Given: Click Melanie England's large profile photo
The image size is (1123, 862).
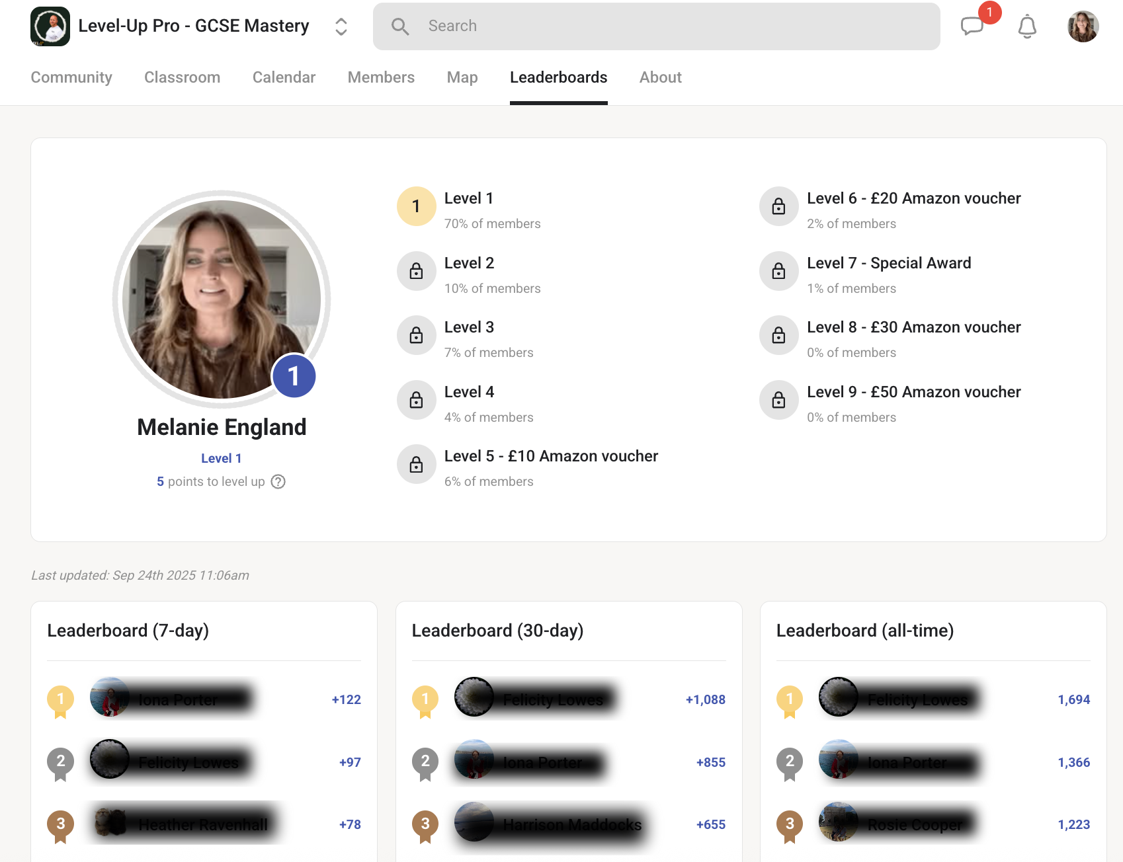Looking at the screenshot, I should point(222,299).
